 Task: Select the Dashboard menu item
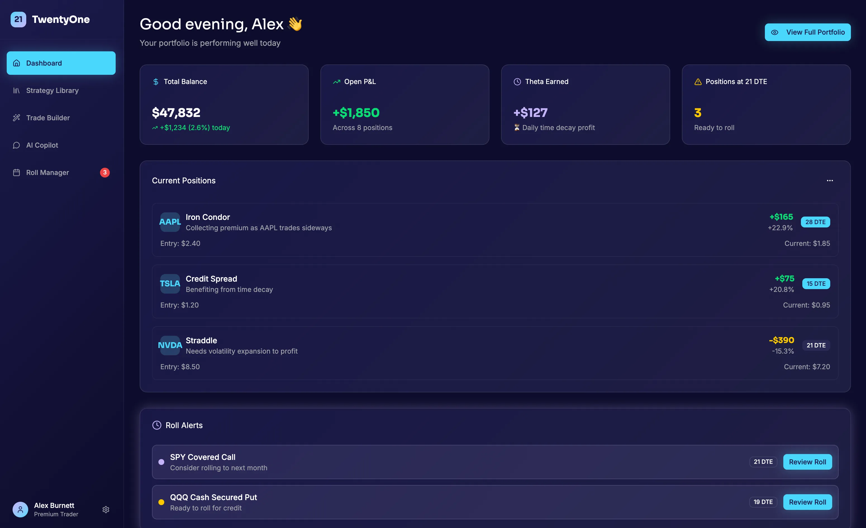coord(61,63)
